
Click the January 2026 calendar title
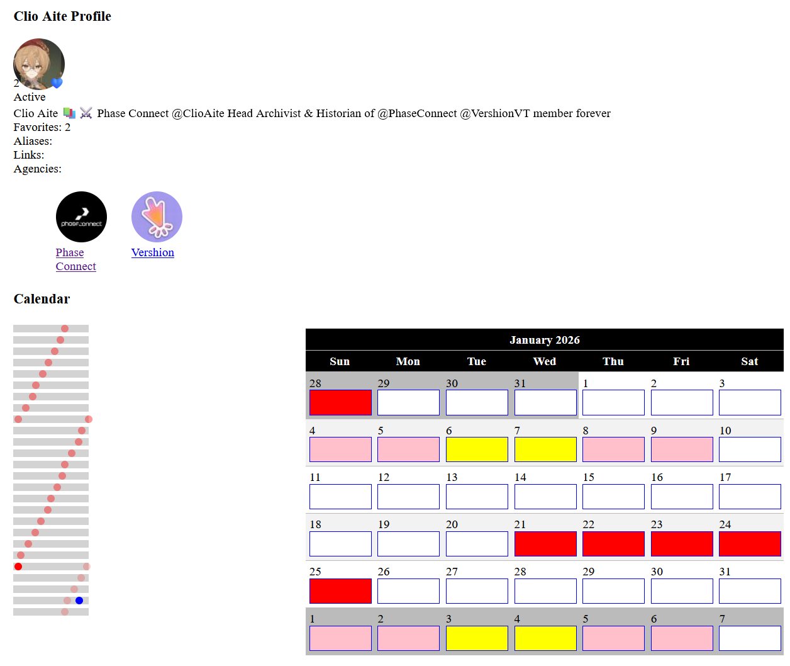[545, 340]
